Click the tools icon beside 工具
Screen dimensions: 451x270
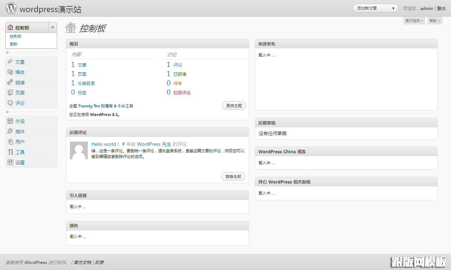click(x=10, y=152)
